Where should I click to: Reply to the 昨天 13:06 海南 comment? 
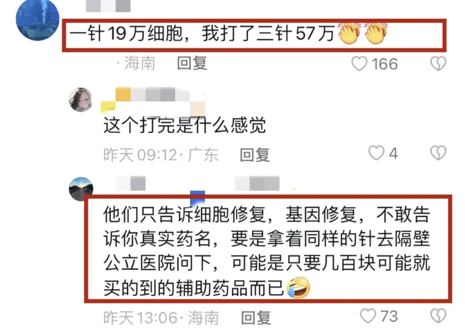(x=256, y=318)
